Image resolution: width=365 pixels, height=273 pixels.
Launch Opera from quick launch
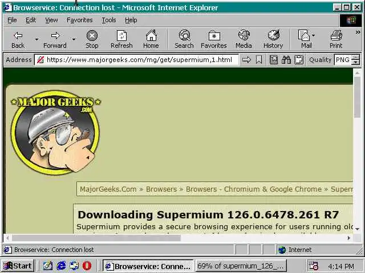87,266
